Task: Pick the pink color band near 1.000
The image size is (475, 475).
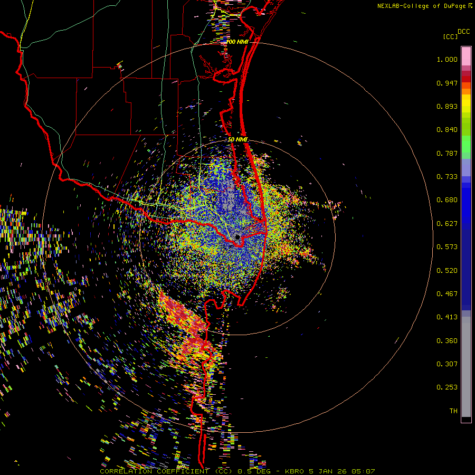Action: coord(466,56)
